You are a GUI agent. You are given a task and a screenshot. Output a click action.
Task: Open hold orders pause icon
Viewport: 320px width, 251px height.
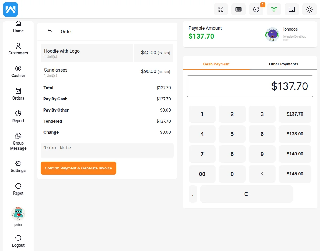256,9
